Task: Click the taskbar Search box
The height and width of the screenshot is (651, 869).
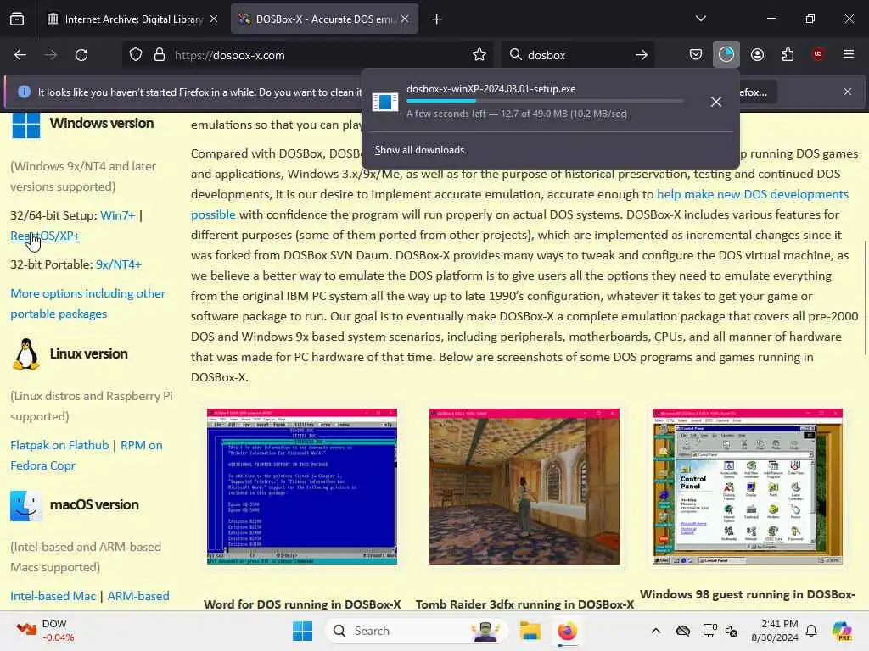Action: click(x=416, y=631)
